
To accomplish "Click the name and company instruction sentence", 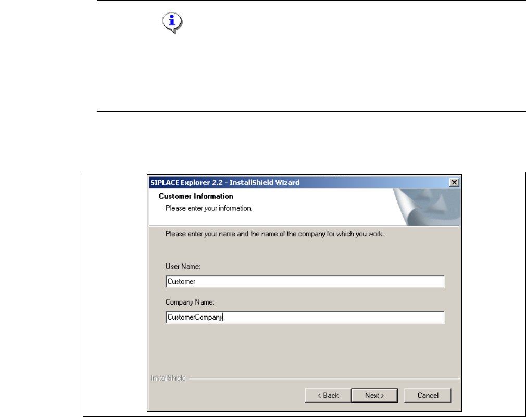I will [x=275, y=234].
